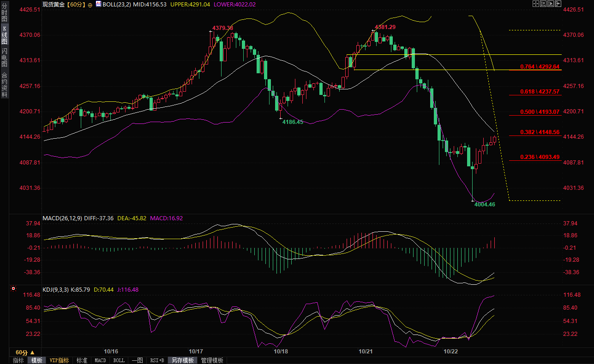
Task: Click the 10/18 date marker on time axis
Action: [281, 351]
